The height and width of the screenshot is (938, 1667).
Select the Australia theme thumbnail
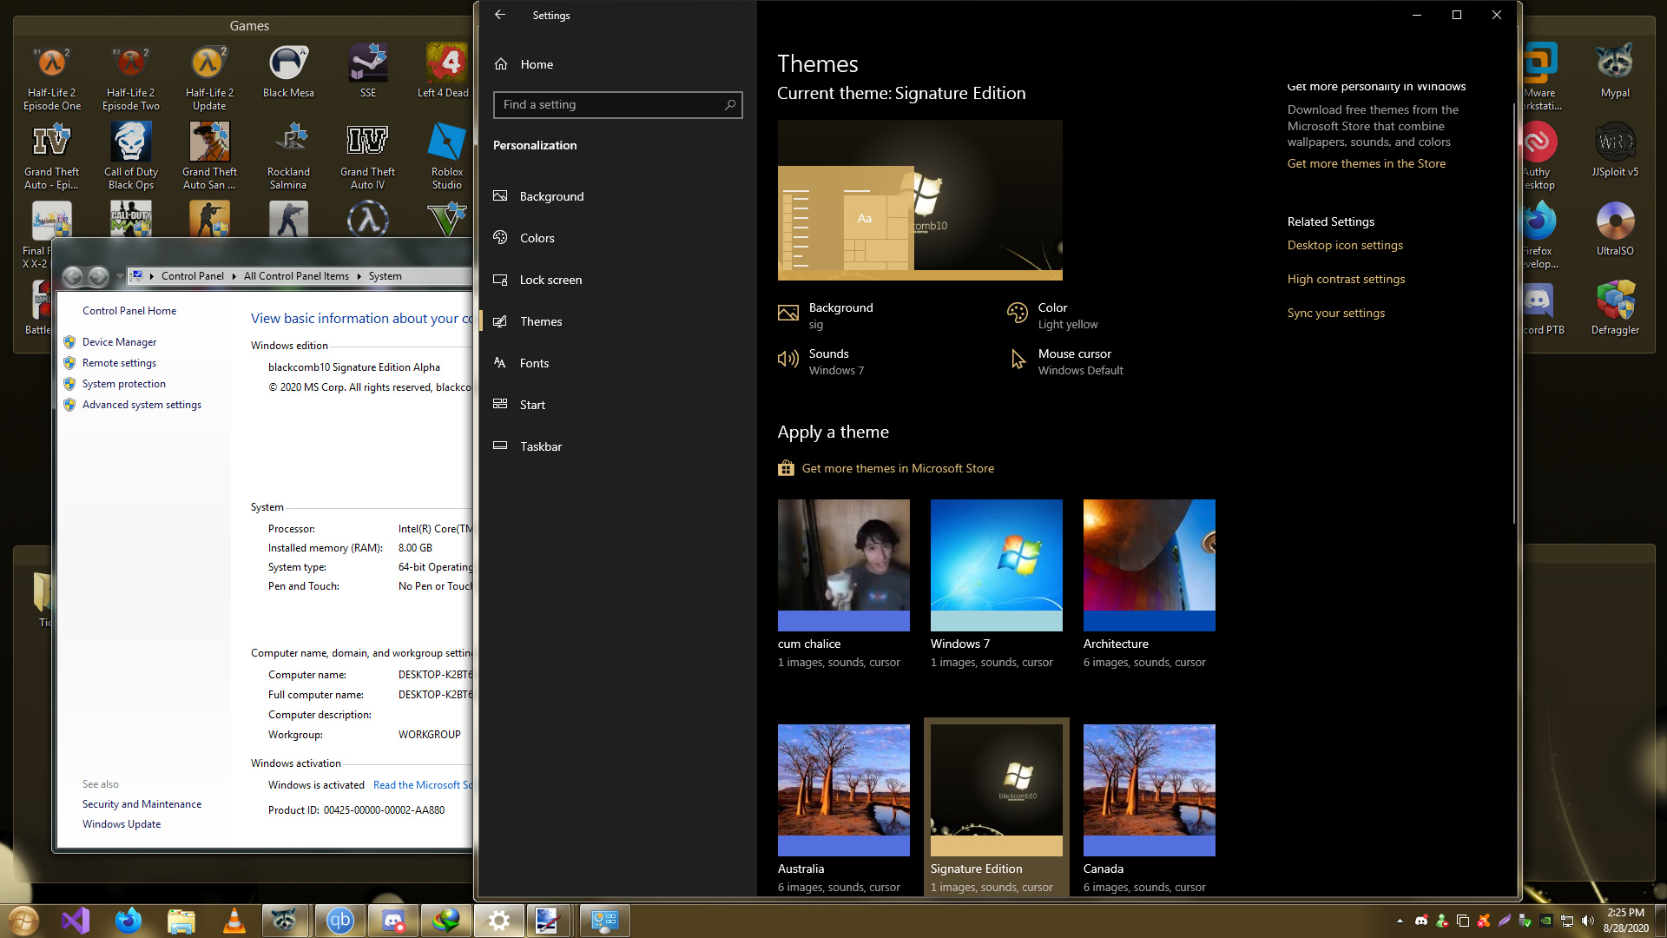(x=843, y=789)
